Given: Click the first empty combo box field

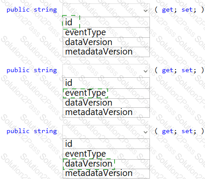Looking at the screenshot, I should 106,10.
